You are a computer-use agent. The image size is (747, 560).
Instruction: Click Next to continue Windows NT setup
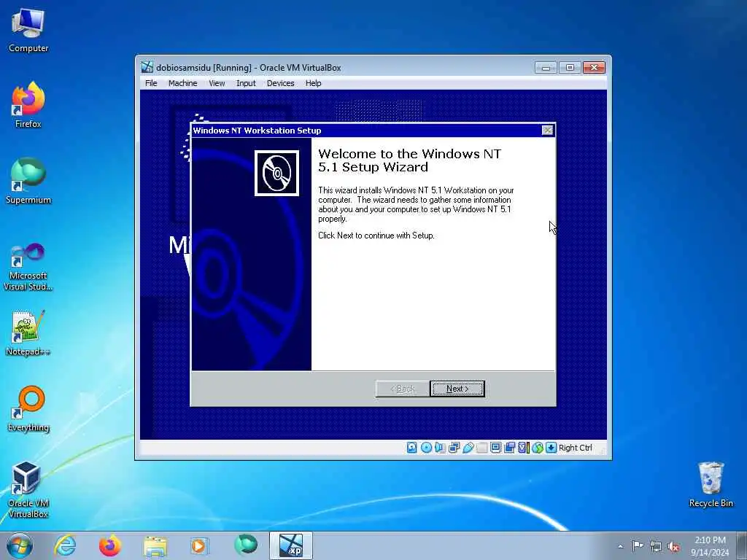[457, 389]
